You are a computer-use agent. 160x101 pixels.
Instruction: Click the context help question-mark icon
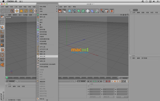pos(102,11)
